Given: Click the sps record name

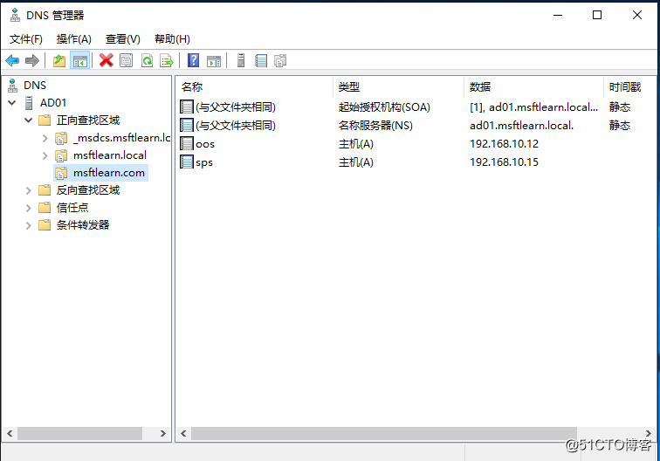Looking at the screenshot, I should pyautogui.click(x=204, y=162).
